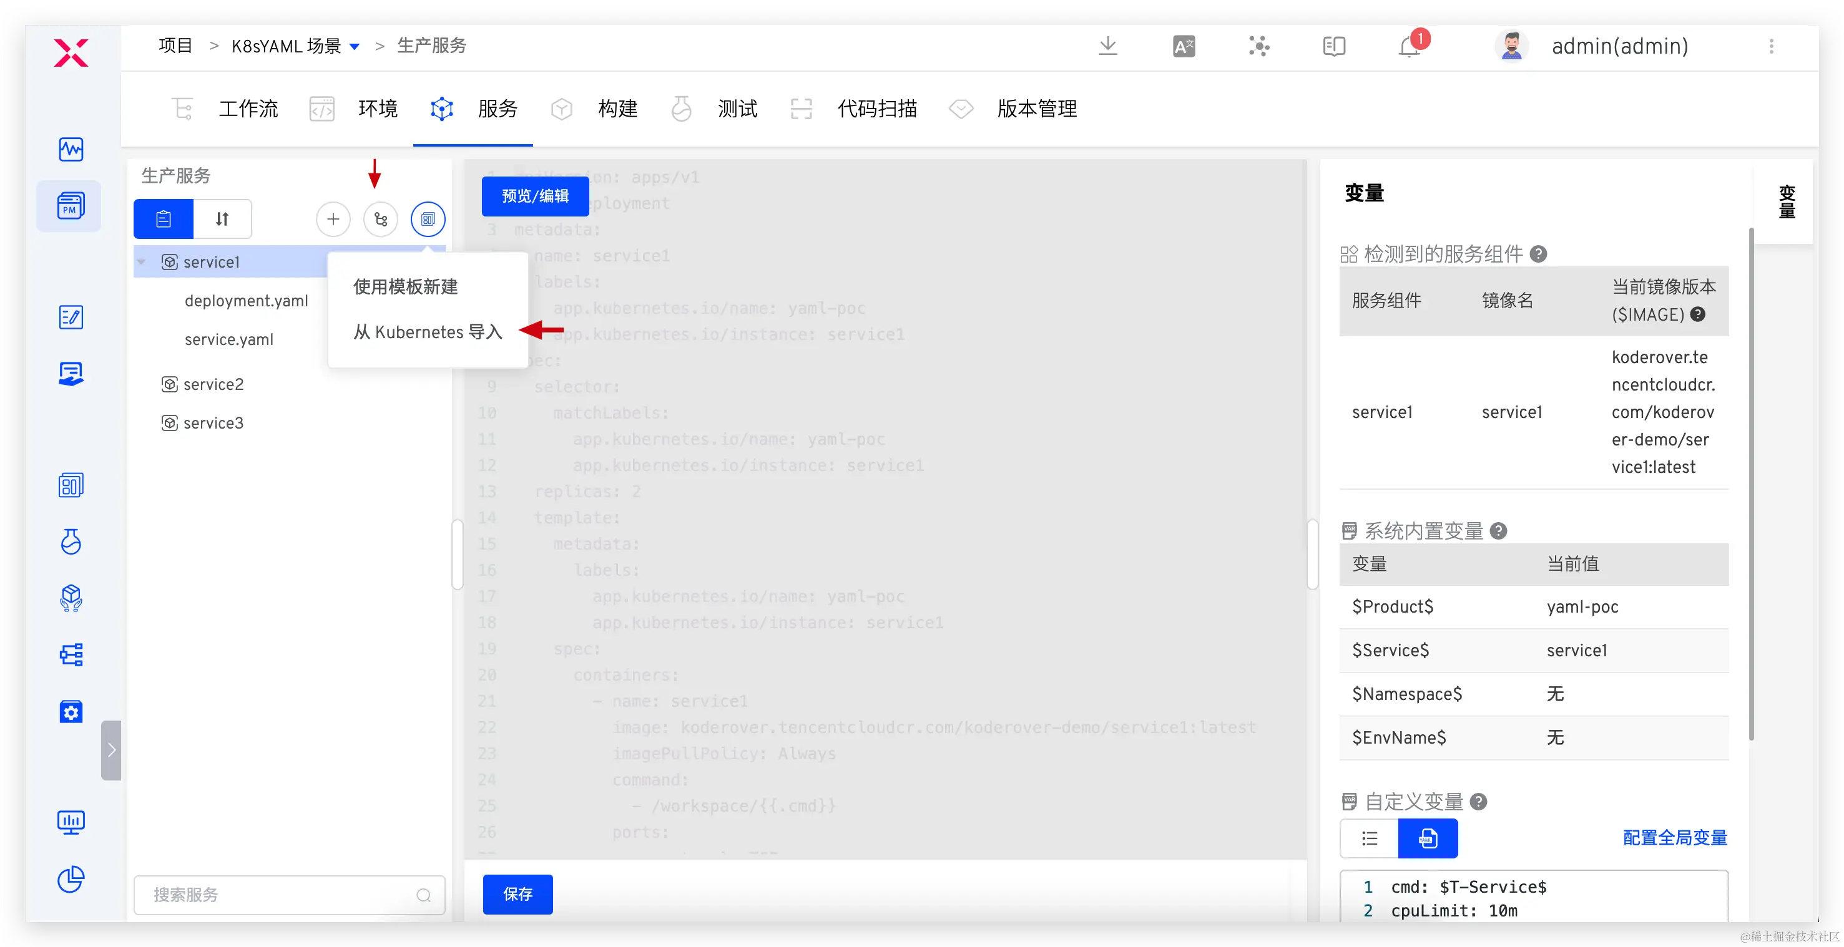1844x947 pixels.
Task: Expand the left sidebar with chevron
Action: tap(111, 750)
